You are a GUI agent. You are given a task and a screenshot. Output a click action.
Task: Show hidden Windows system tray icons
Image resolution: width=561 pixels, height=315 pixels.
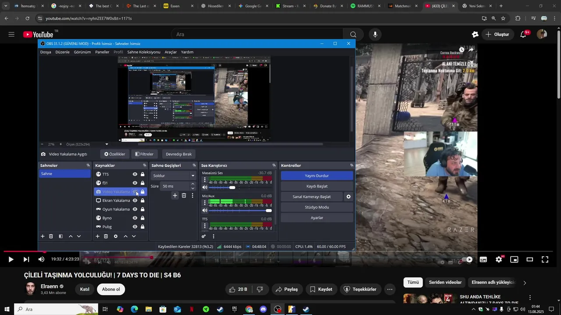tap(473, 309)
